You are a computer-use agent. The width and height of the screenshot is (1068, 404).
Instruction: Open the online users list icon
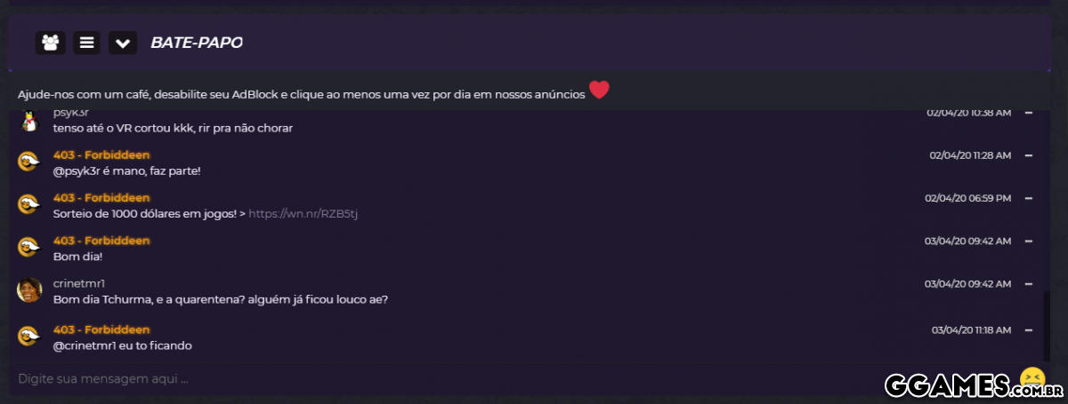click(x=51, y=43)
